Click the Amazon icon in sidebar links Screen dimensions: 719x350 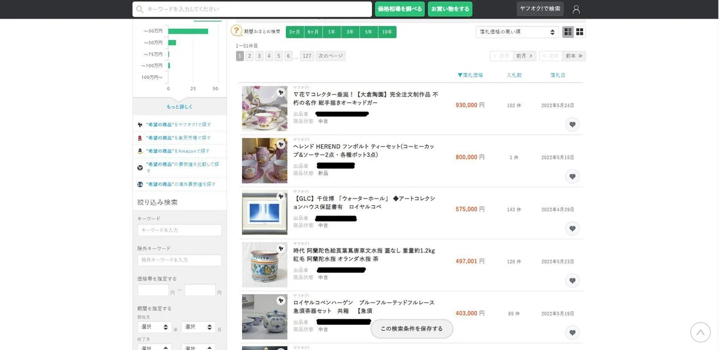tap(140, 151)
